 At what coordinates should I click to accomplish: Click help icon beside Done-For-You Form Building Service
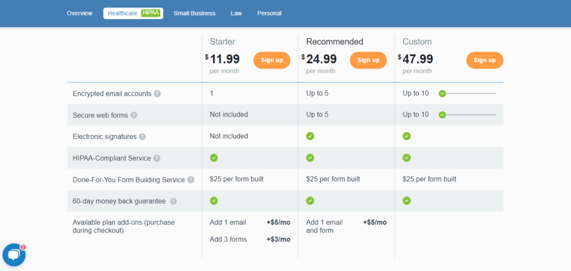[191, 180]
